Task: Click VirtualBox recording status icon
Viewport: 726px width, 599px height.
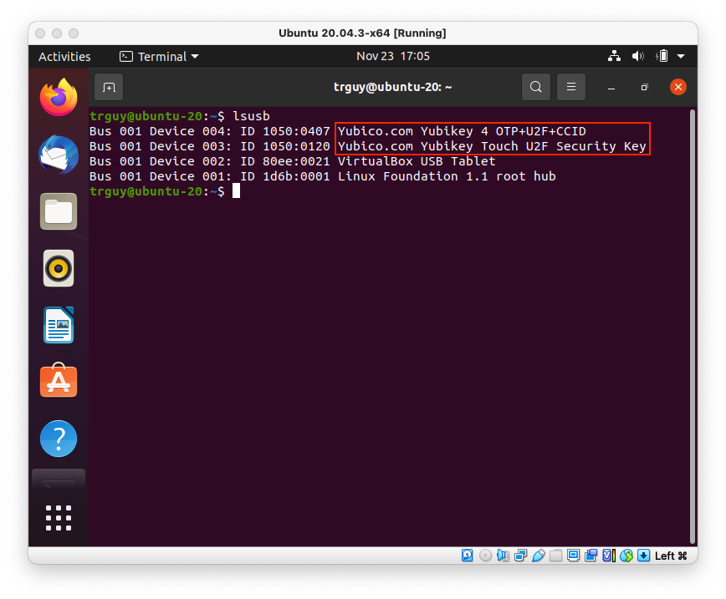Action: (x=591, y=556)
